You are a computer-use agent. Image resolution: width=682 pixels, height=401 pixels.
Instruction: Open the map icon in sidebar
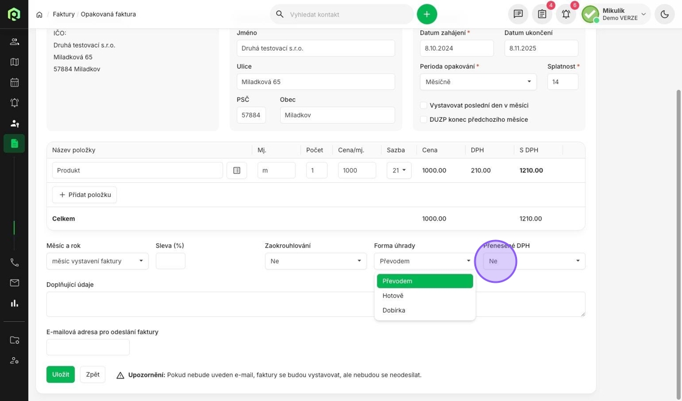click(x=15, y=62)
